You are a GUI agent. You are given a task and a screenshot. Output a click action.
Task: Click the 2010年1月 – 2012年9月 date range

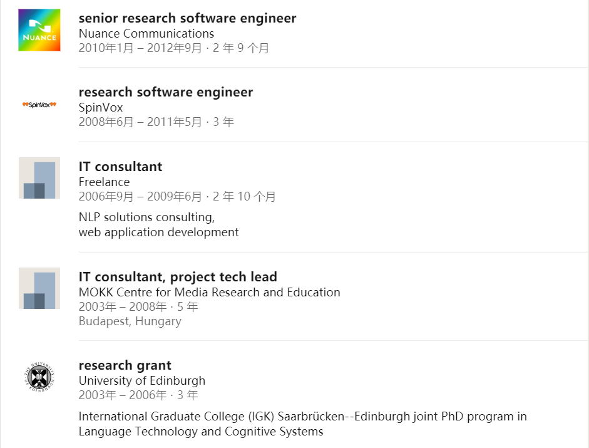tap(141, 48)
